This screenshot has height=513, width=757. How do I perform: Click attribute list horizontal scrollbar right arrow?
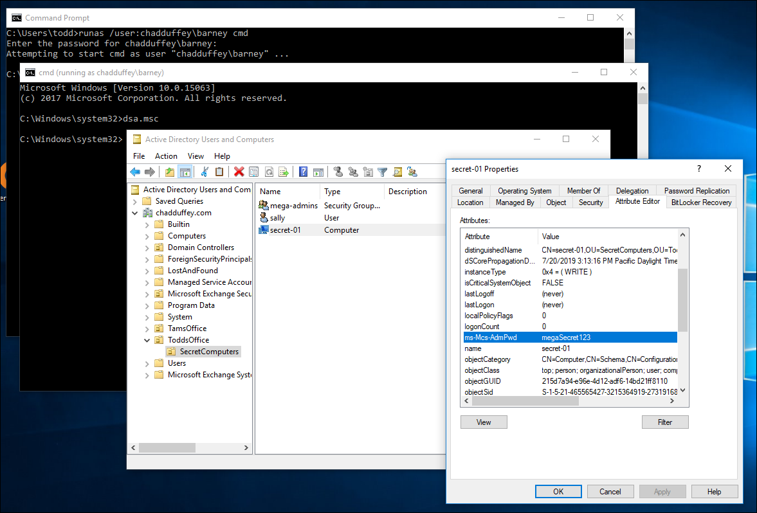click(x=671, y=401)
